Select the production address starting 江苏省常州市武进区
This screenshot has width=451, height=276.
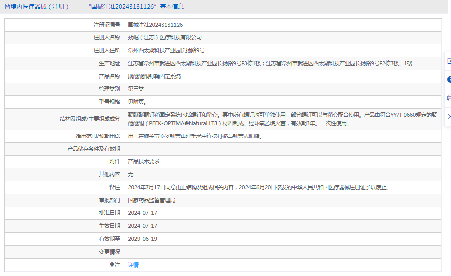tap(270, 63)
